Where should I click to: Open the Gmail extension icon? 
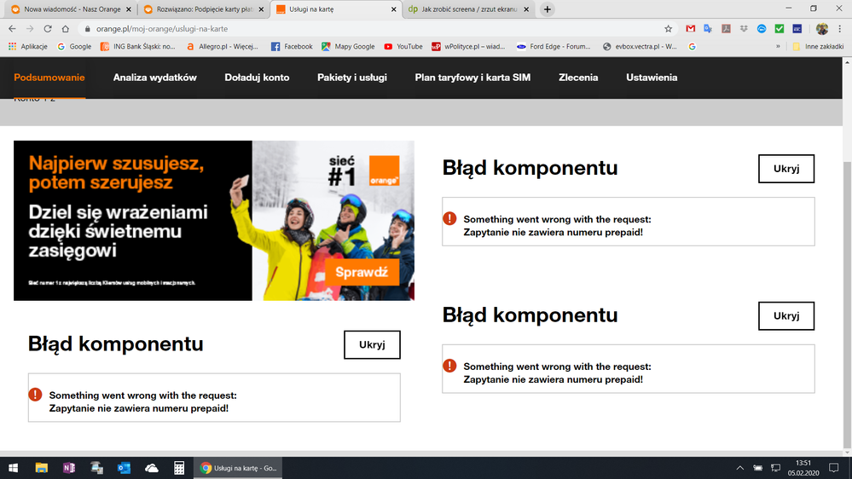click(690, 29)
